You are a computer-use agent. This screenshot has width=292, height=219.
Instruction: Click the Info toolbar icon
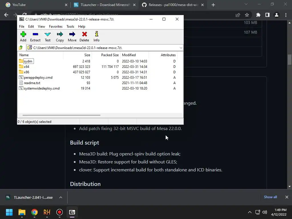point(96,36)
